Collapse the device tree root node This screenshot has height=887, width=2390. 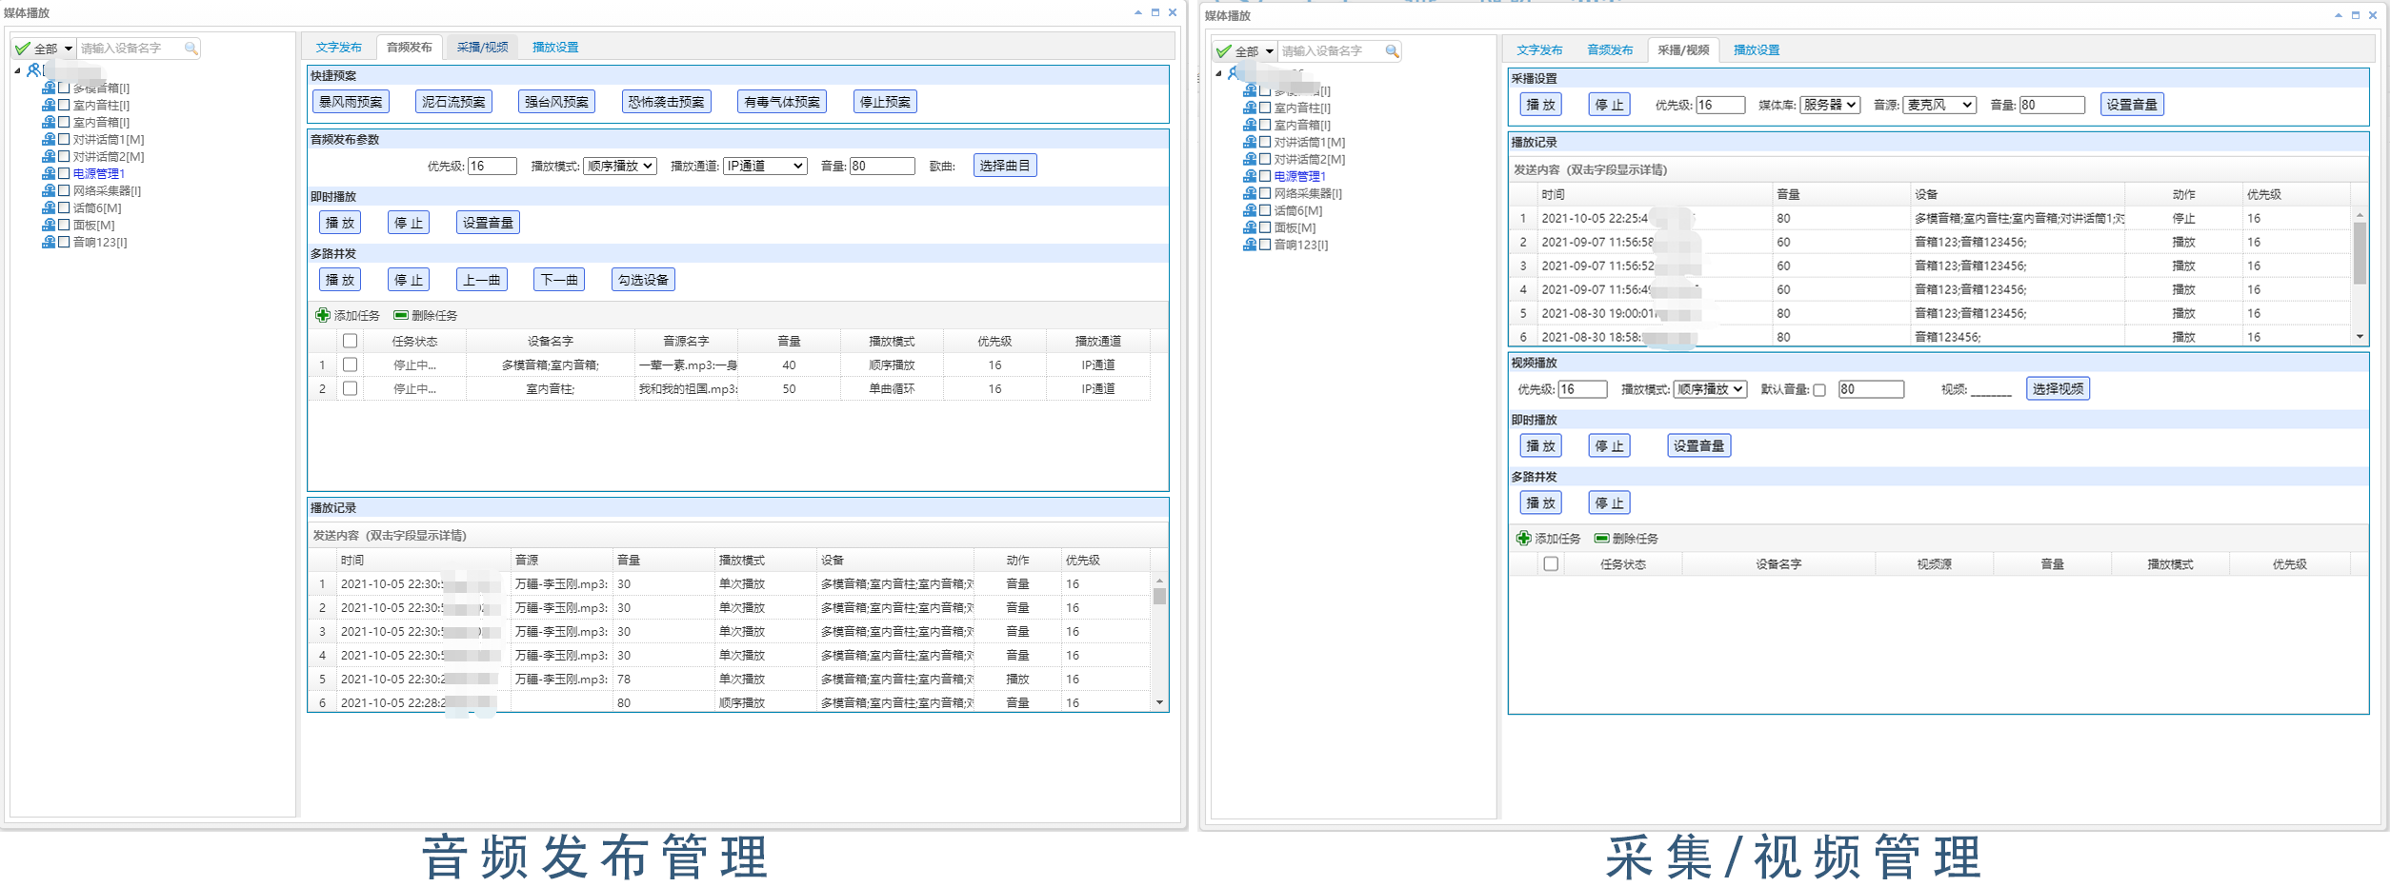tap(16, 70)
